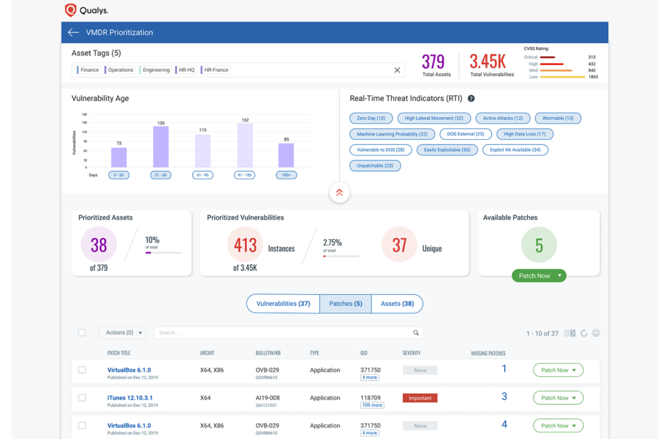Switch to the Assets (38) tab

pos(397,304)
